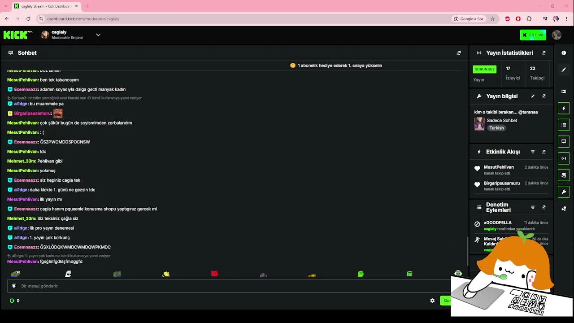This screenshot has height=323, width=574.
Task: Click the emote picker icon in the message box
Action: point(14,286)
